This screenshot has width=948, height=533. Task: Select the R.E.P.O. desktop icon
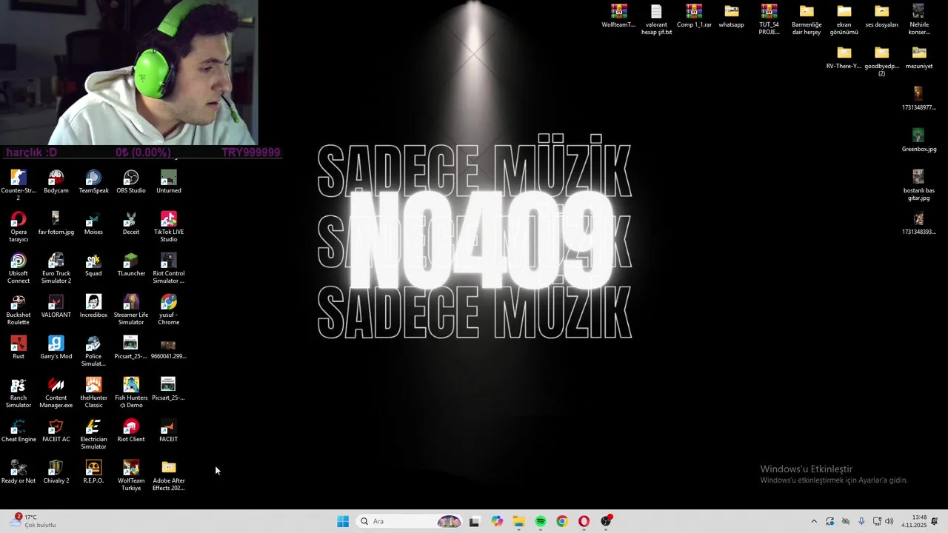coord(93,472)
